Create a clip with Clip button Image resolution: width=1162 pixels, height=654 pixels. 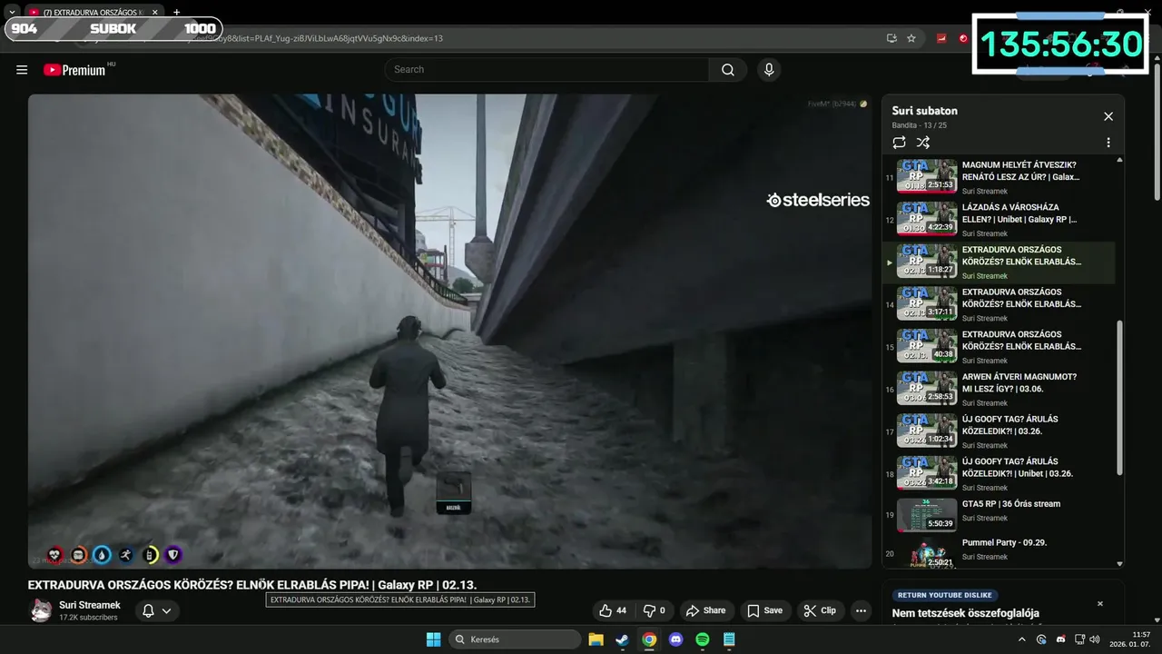(820, 610)
